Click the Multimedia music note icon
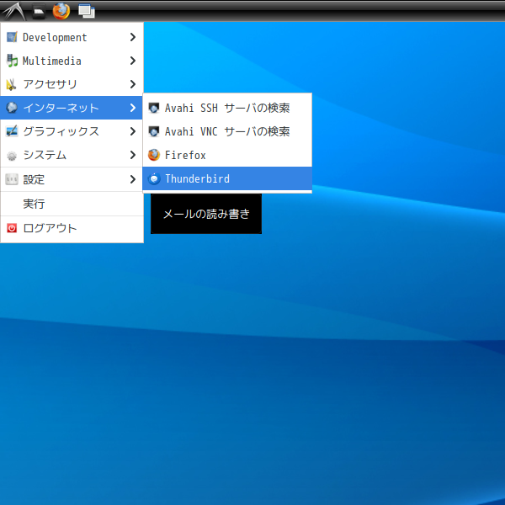This screenshot has width=505, height=505. pos(12,61)
